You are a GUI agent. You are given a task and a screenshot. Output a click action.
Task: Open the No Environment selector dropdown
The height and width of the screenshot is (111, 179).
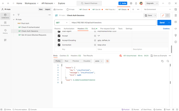tap(155, 9)
